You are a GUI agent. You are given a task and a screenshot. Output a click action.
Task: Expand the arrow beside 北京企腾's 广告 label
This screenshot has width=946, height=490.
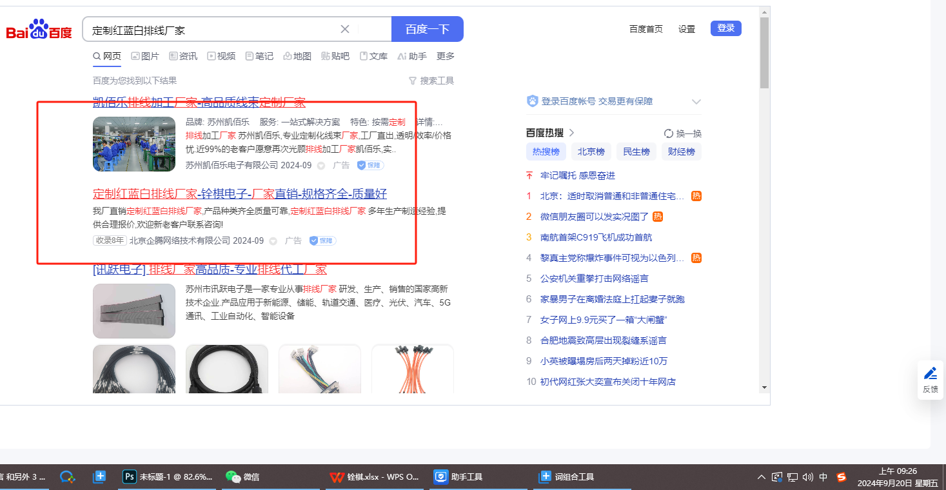[x=273, y=241]
